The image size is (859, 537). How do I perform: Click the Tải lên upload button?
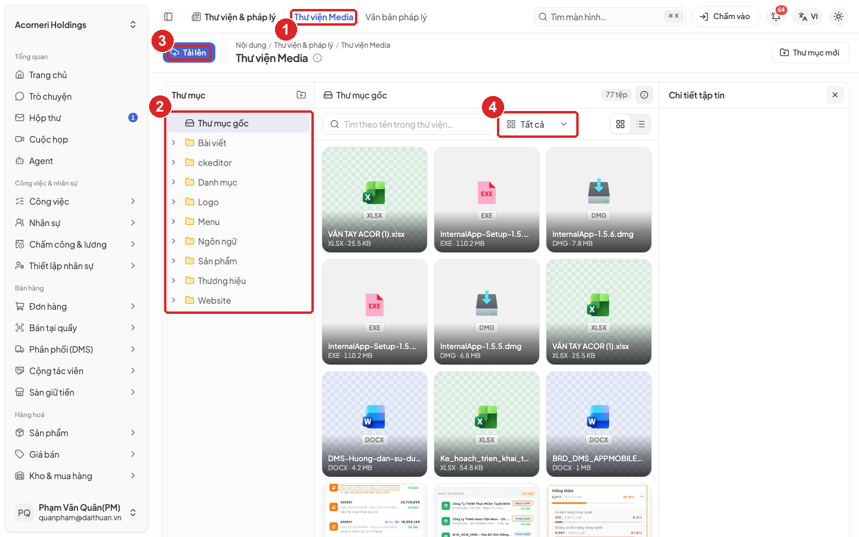coord(189,53)
